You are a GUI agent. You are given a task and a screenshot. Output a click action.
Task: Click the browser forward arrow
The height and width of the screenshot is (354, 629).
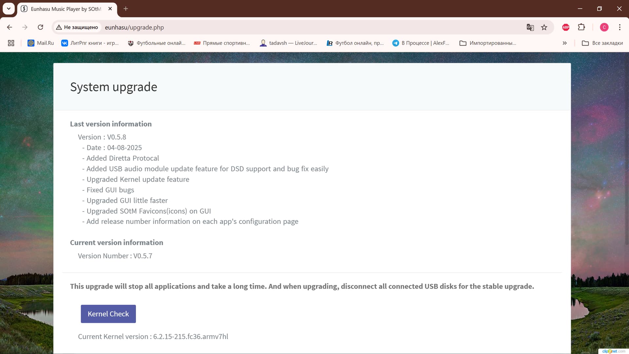click(25, 27)
